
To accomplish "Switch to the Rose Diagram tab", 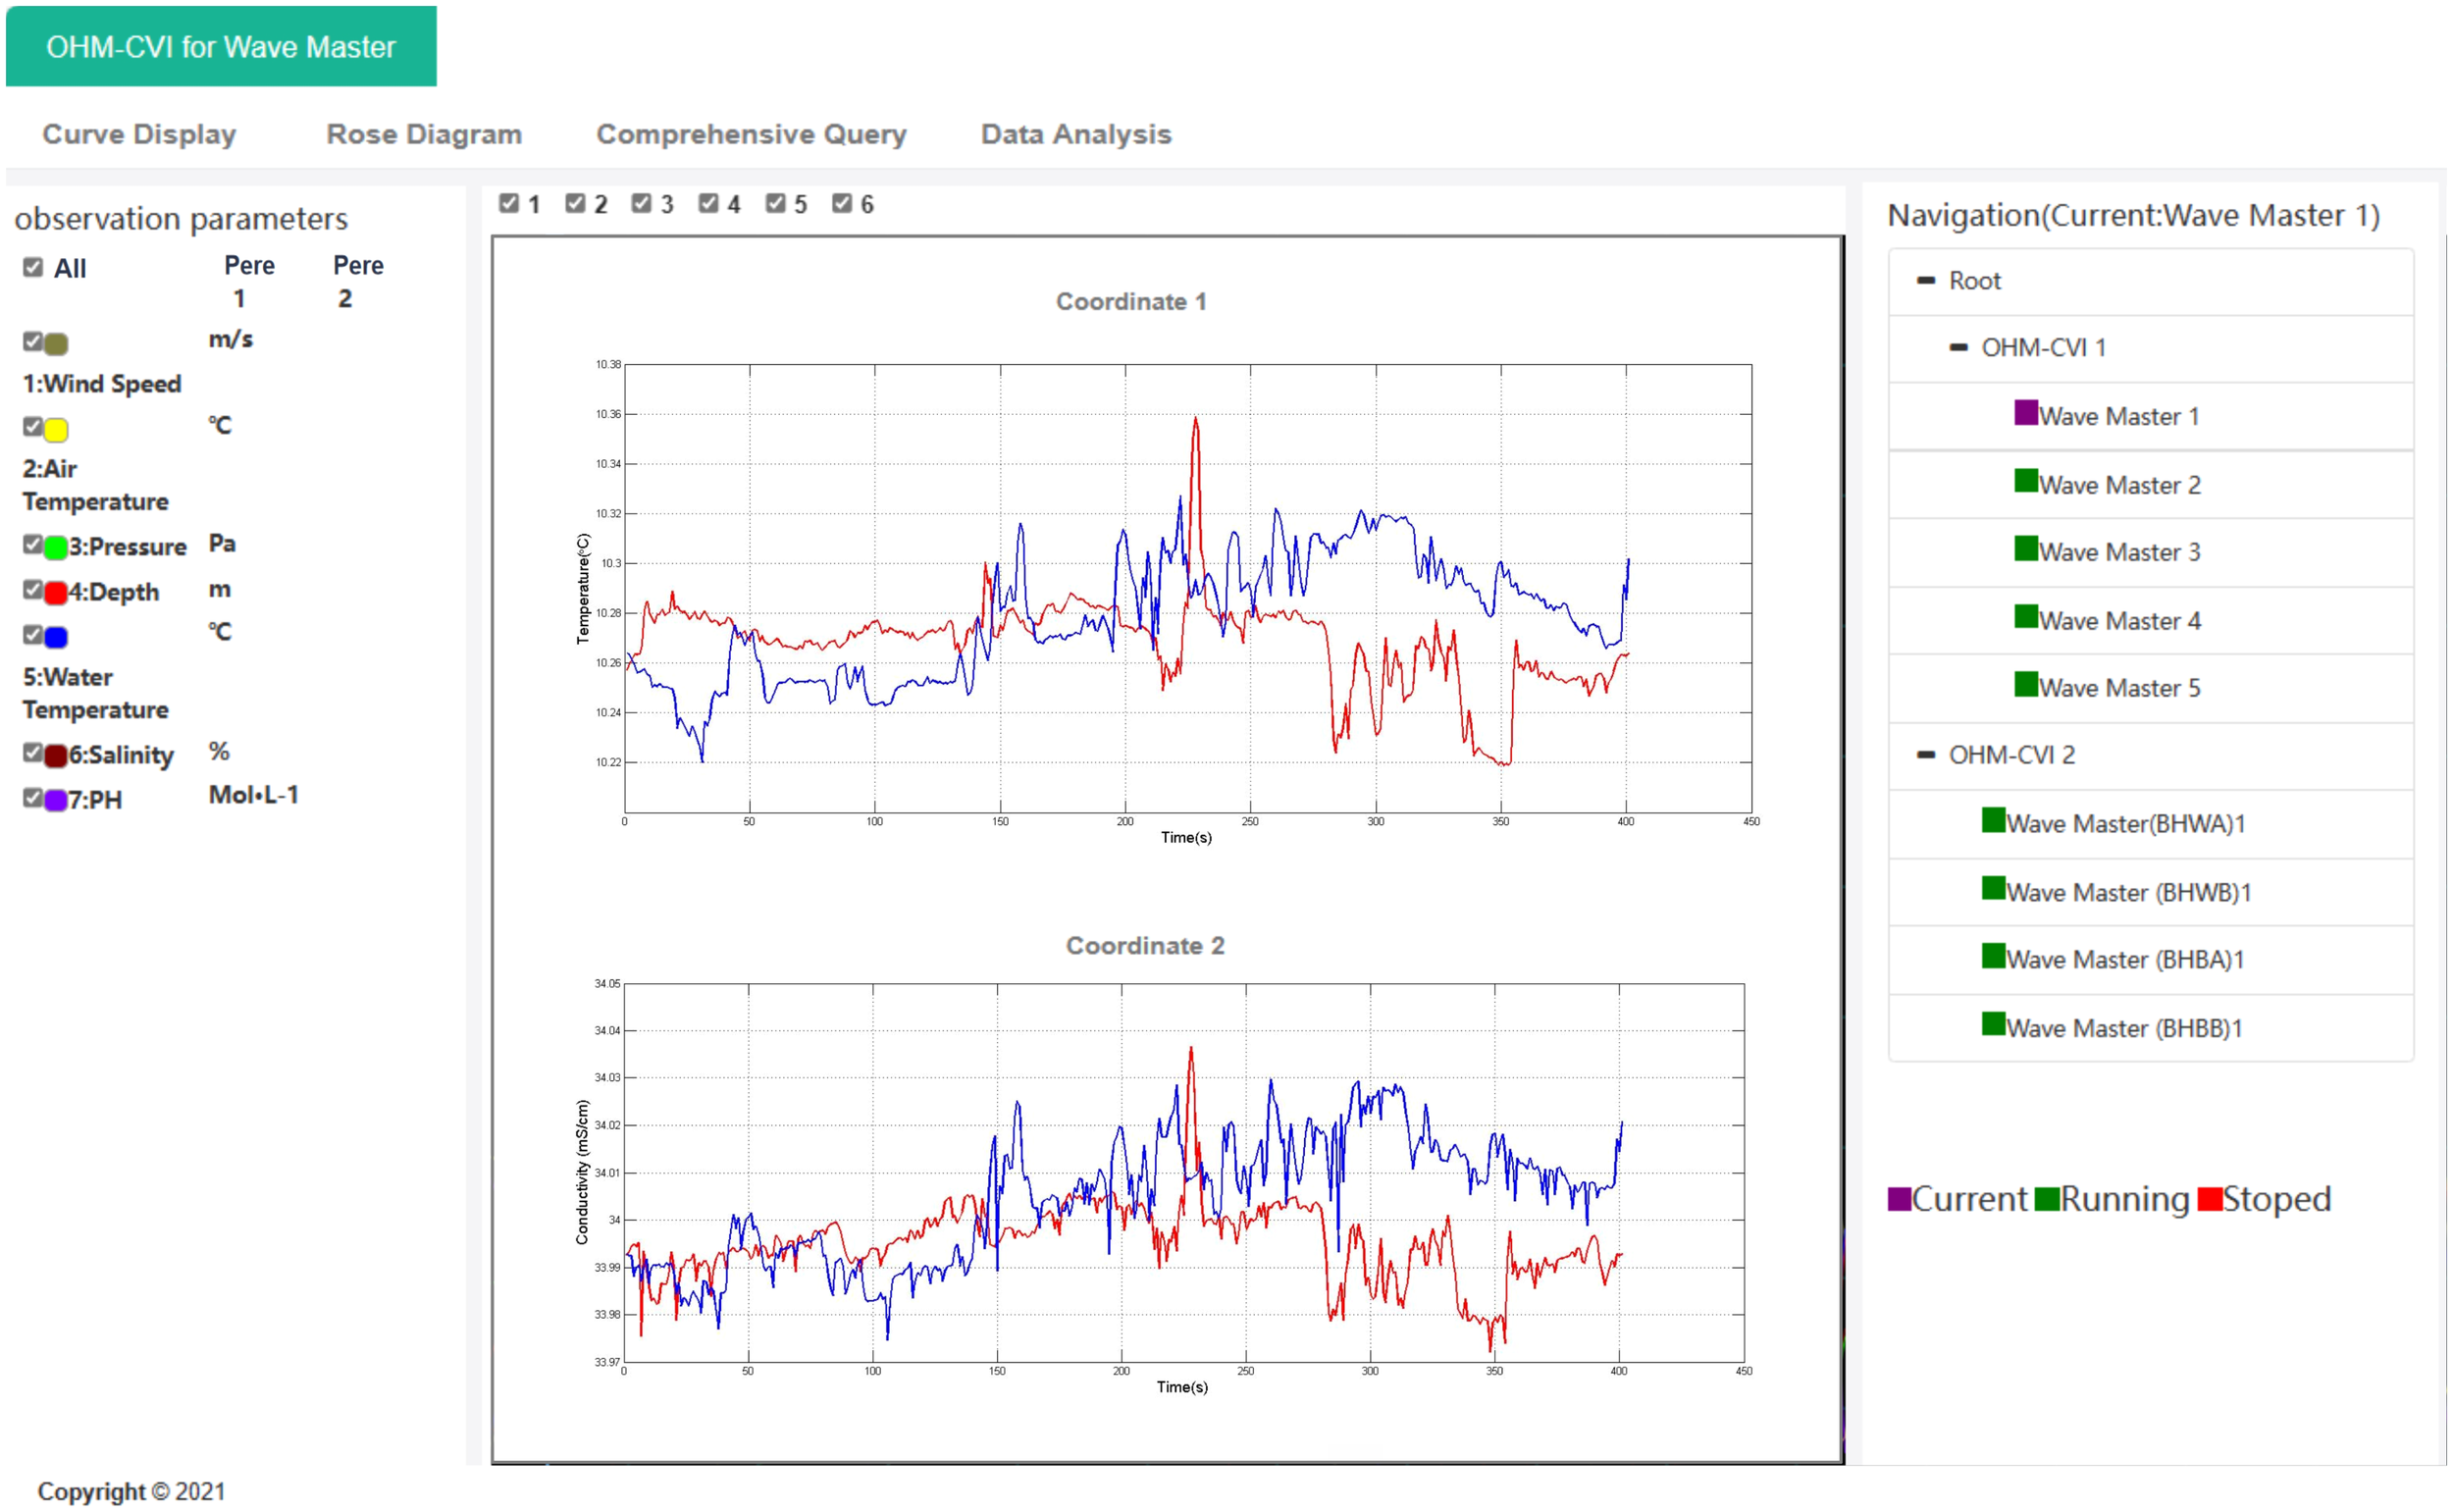I will click(x=424, y=134).
